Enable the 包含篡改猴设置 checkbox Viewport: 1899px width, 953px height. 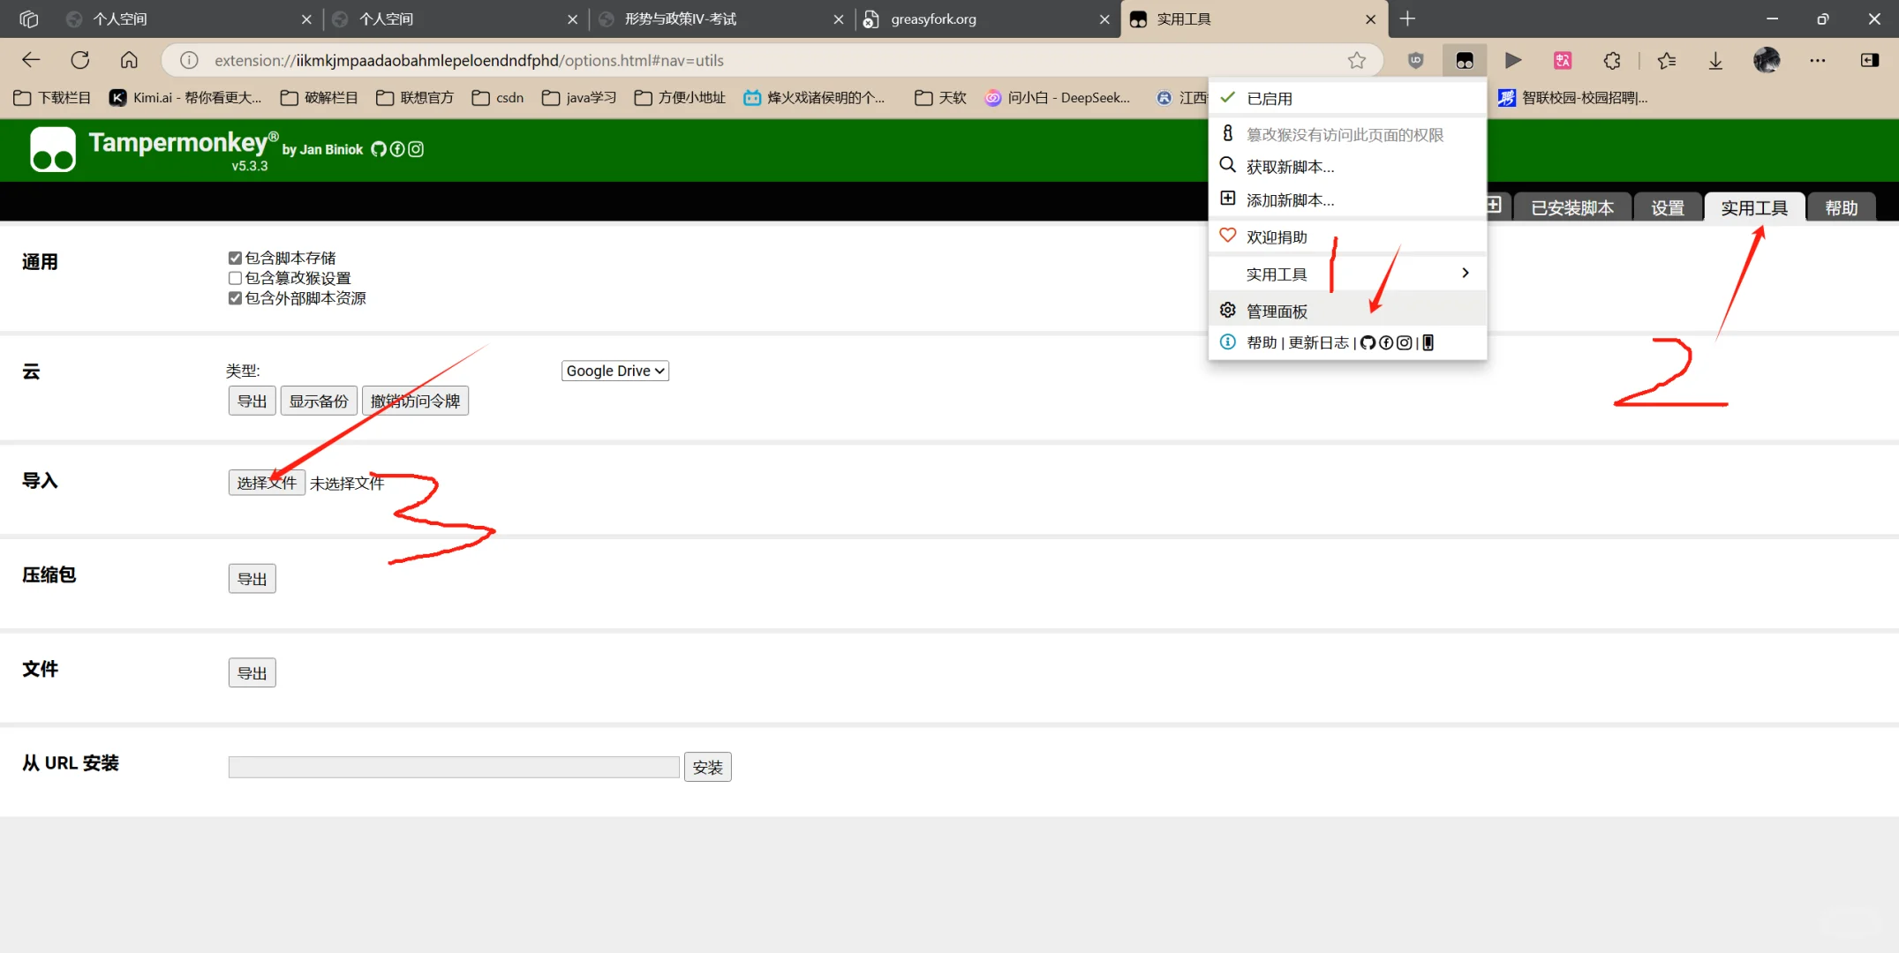[x=235, y=278]
